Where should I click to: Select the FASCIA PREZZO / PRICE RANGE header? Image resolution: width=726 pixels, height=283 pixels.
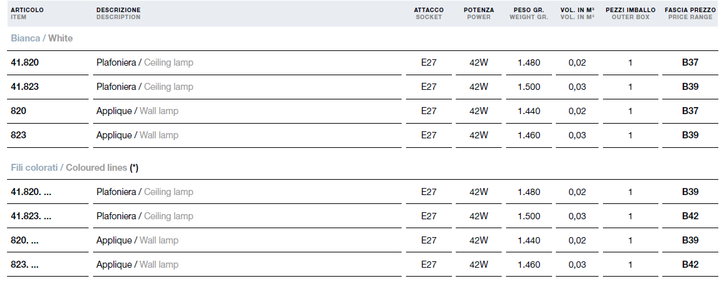click(x=690, y=13)
